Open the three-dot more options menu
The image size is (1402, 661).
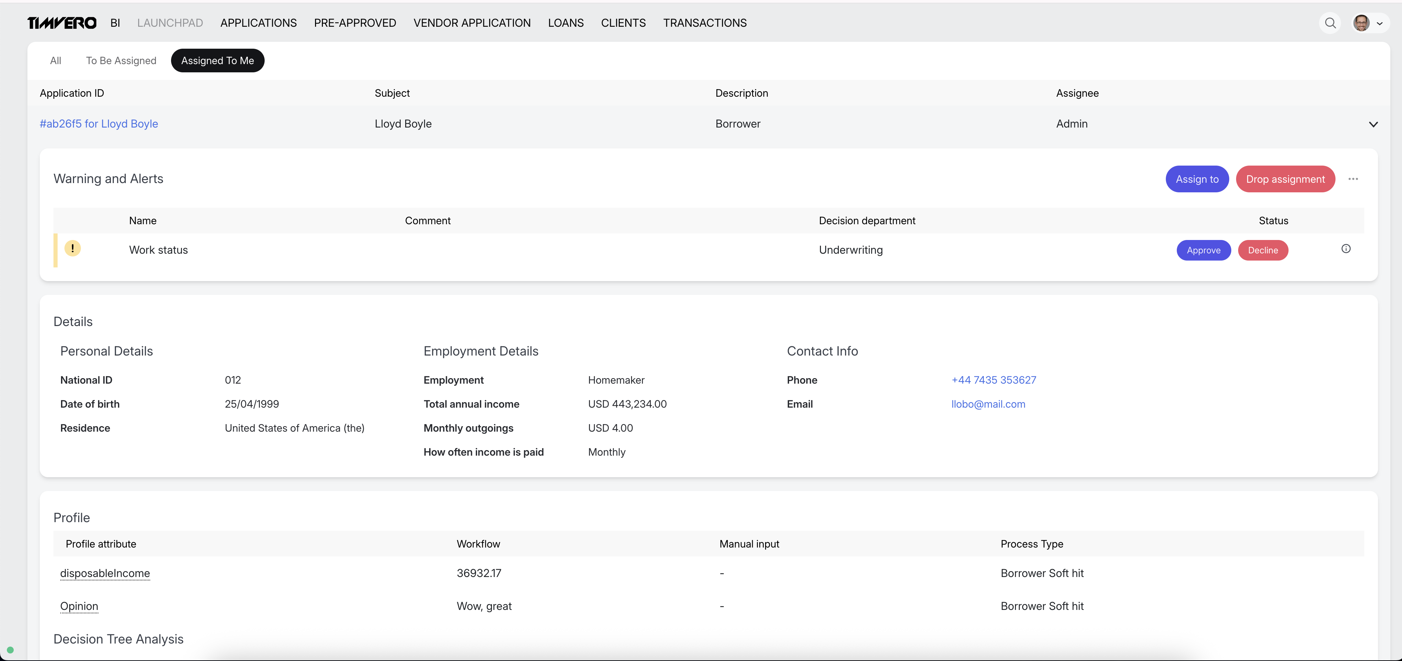pos(1353,179)
